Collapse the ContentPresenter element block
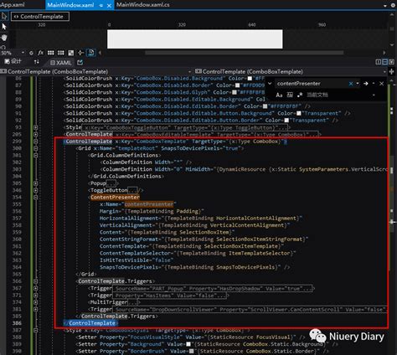This screenshot has height=355, width=397. [36, 198]
